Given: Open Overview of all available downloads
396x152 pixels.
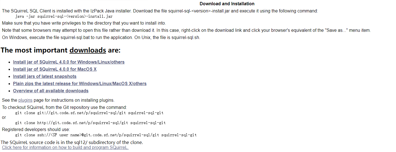Looking at the screenshot, I should point(51,91).
